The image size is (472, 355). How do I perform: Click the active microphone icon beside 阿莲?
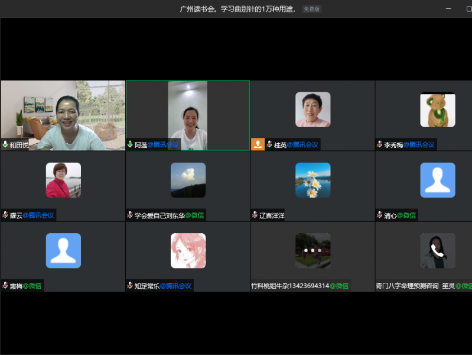click(130, 144)
